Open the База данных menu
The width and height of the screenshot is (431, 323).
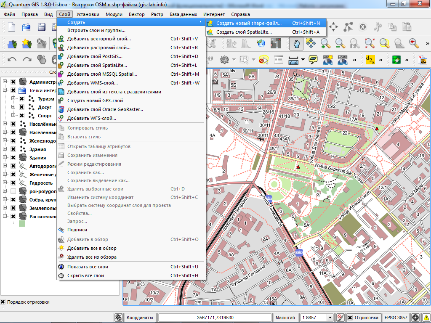pyautogui.click(x=183, y=14)
